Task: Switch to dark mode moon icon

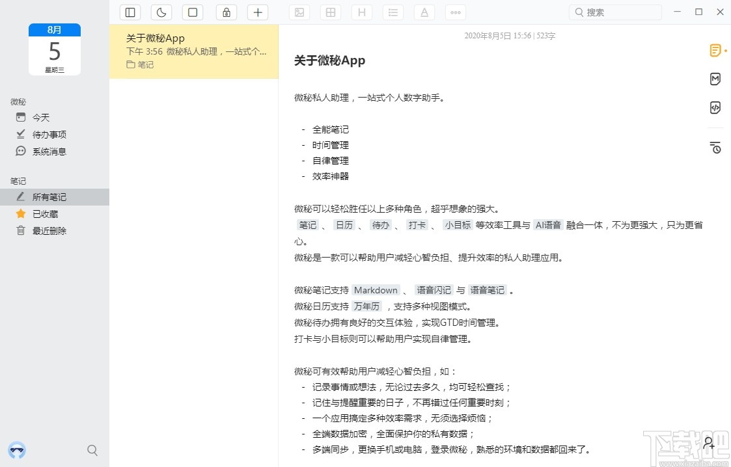Action: pyautogui.click(x=161, y=12)
